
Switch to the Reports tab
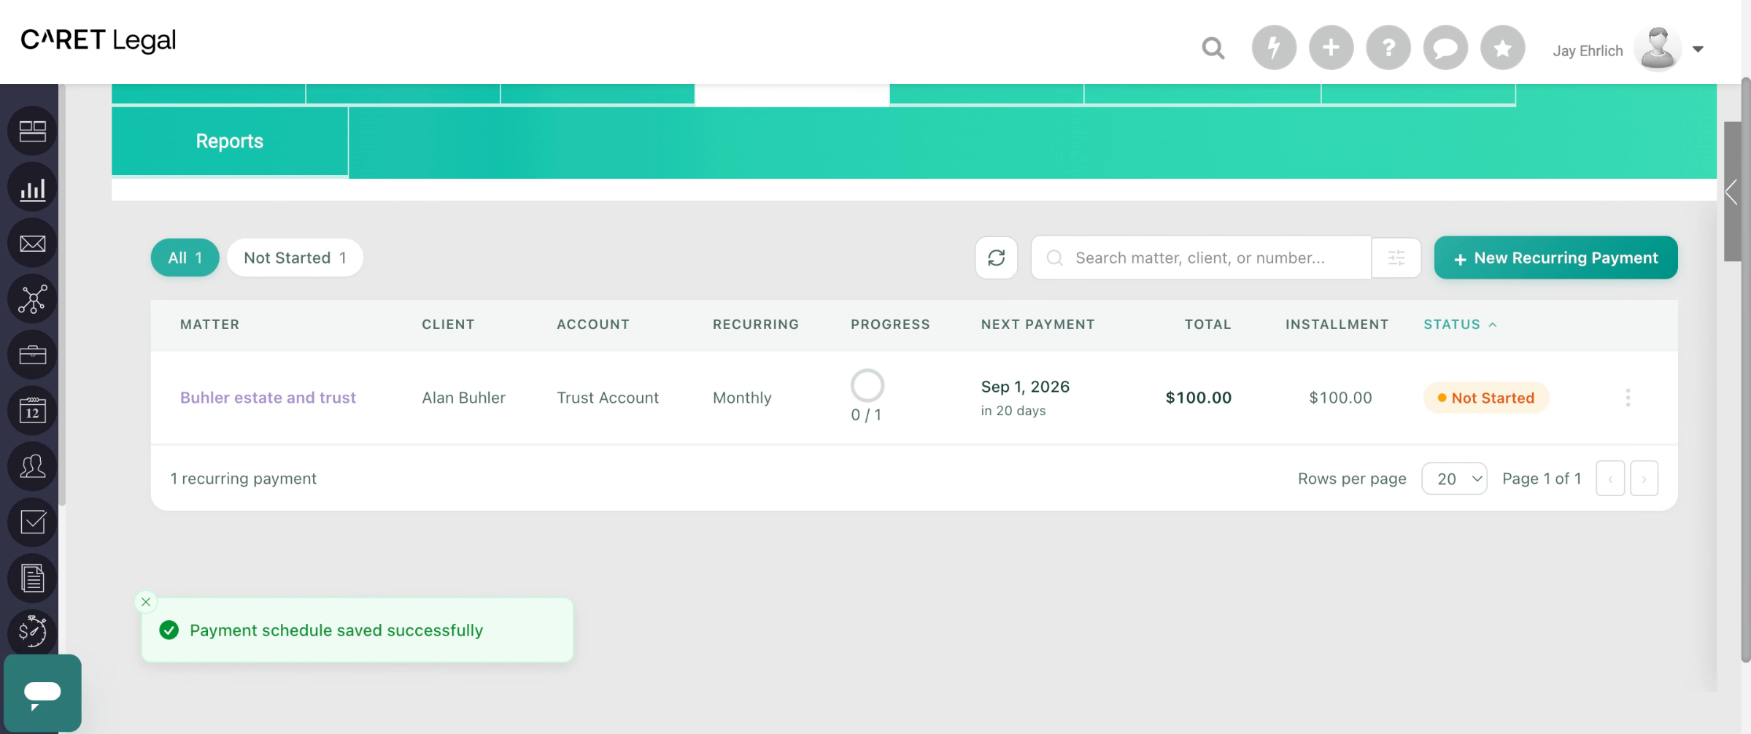pos(230,142)
